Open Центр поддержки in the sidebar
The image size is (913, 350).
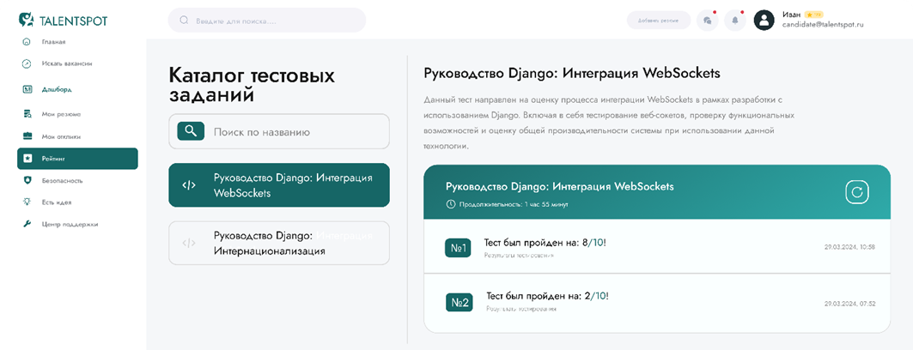click(70, 224)
